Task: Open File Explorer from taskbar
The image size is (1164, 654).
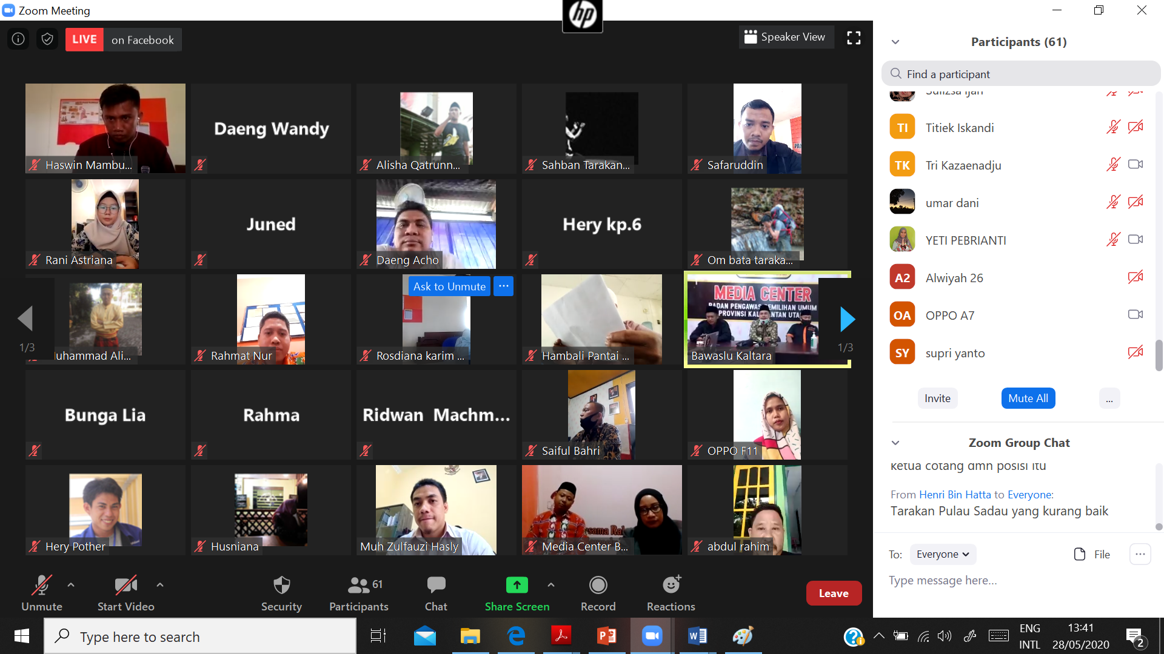Action: (470, 636)
